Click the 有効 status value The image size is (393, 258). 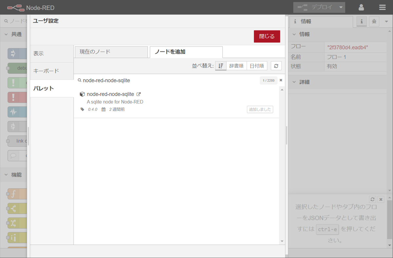332,66
